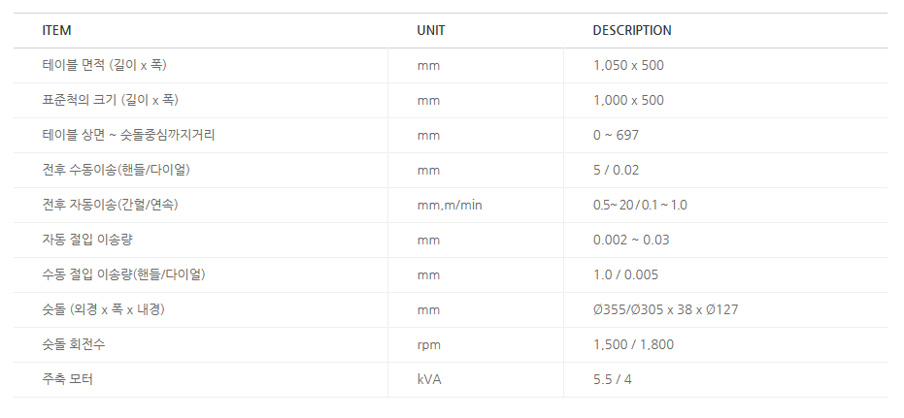Viewport: 904px width, 418px height.
Task: Click the 0.002 ~ 0.03 value
Action: tap(631, 240)
